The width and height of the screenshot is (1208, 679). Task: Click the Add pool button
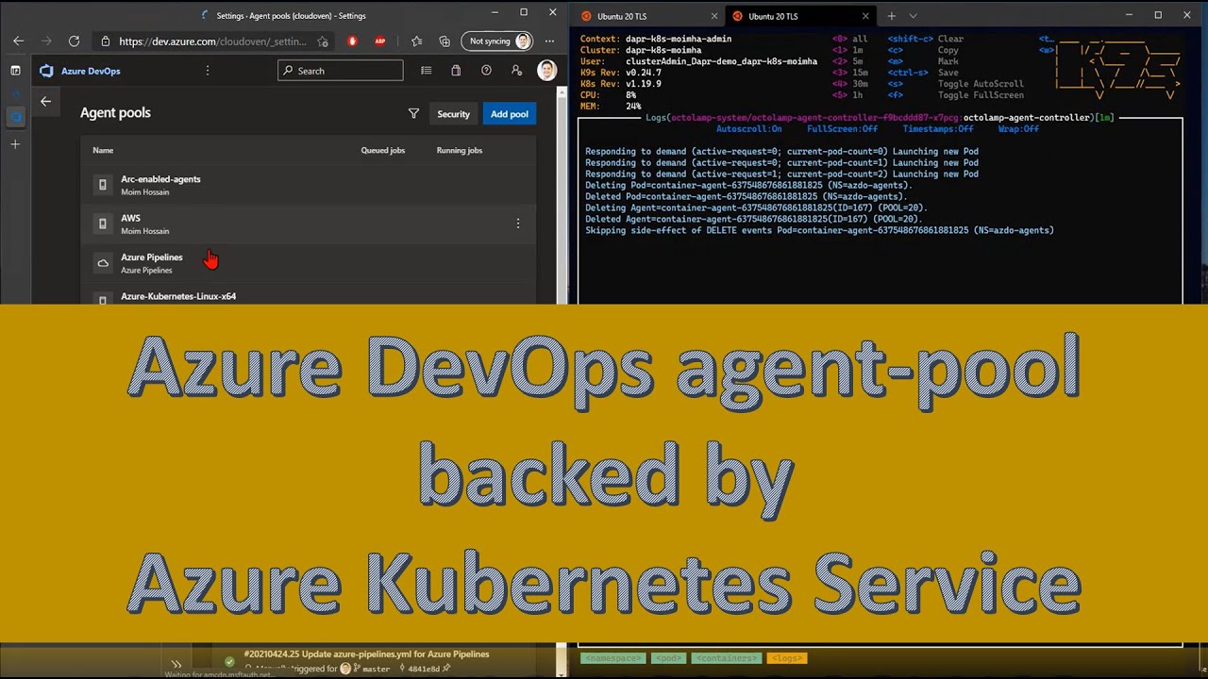coord(510,114)
